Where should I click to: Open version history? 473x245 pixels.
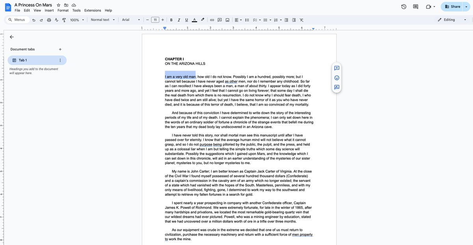click(x=404, y=7)
